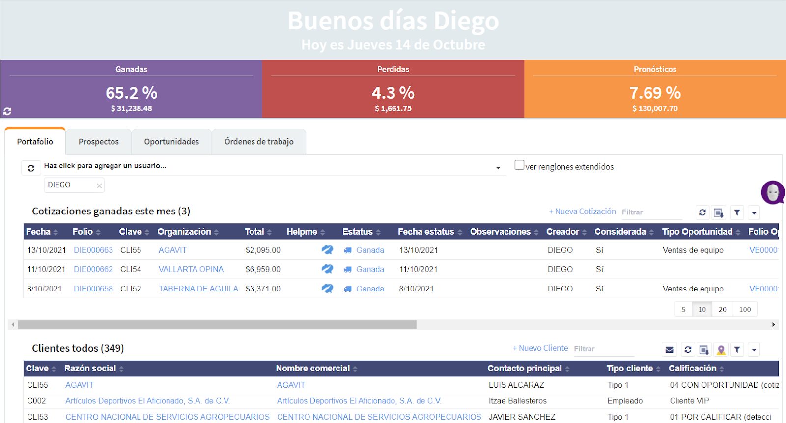Refresh the Cotizaciones ganadas table
Screen dimensions: 786x423
(702, 212)
